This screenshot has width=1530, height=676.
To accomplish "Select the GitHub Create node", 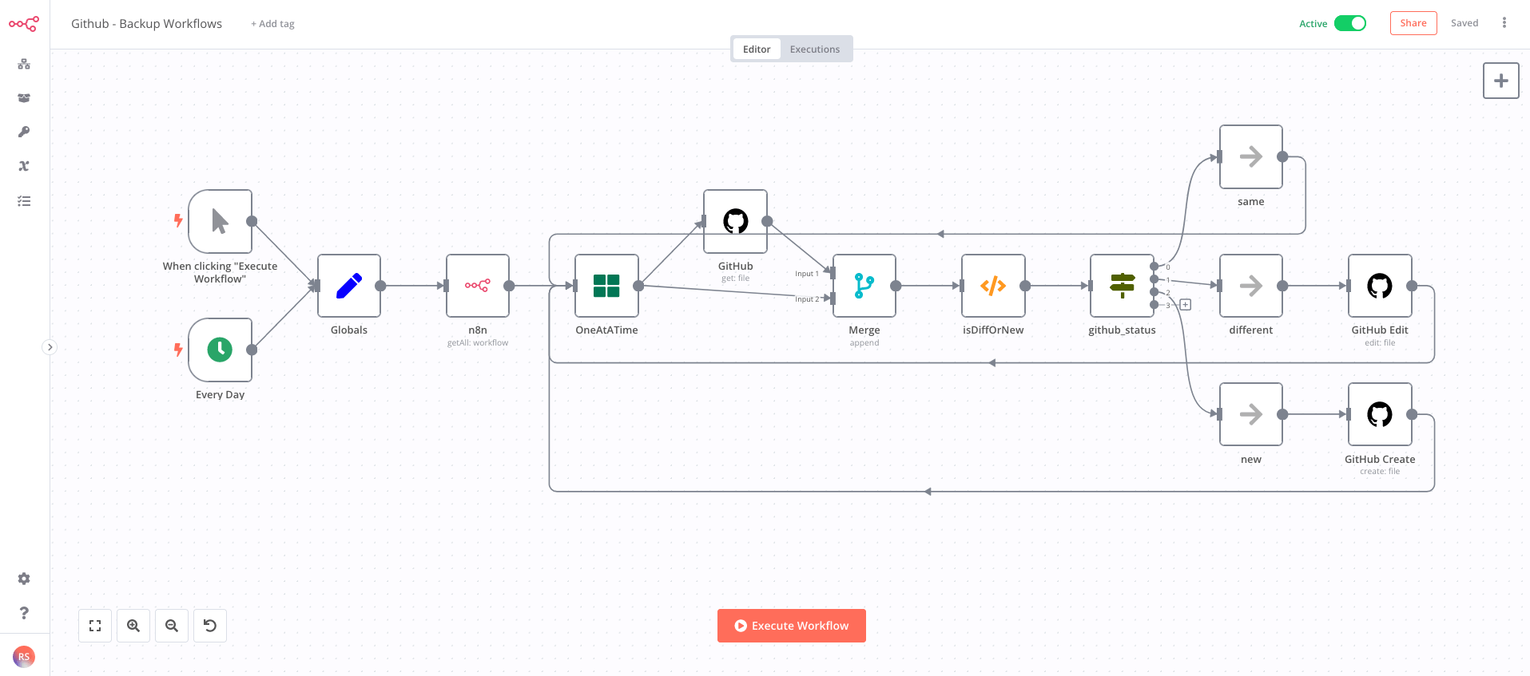I will (x=1380, y=414).
